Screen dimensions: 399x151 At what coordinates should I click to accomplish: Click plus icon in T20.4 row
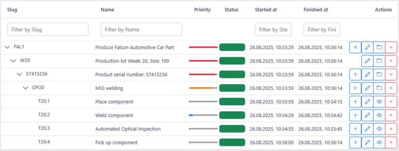pyautogui.click(x=355, y=142)
